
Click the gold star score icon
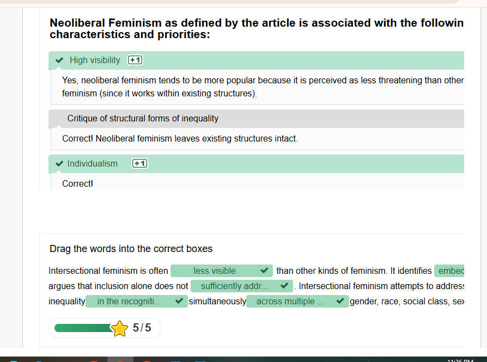(120, 328)
